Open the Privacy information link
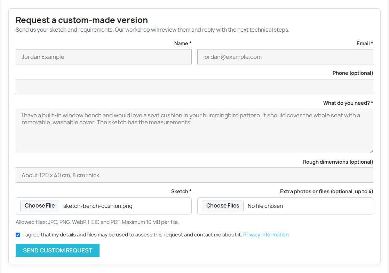Screen dimensions: 389x273 (266, 235)
